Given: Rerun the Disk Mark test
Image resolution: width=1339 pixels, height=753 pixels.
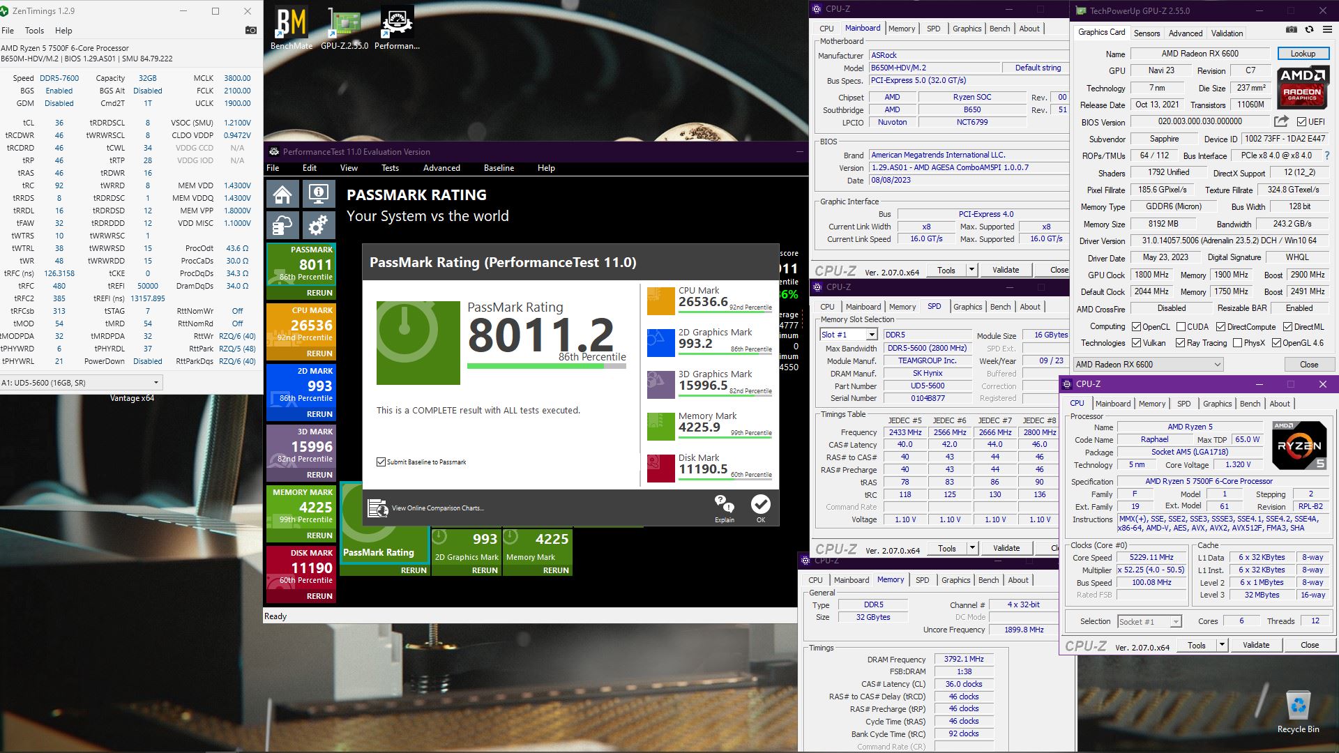Looking at the screenshot, I should [x=319, y=596].
